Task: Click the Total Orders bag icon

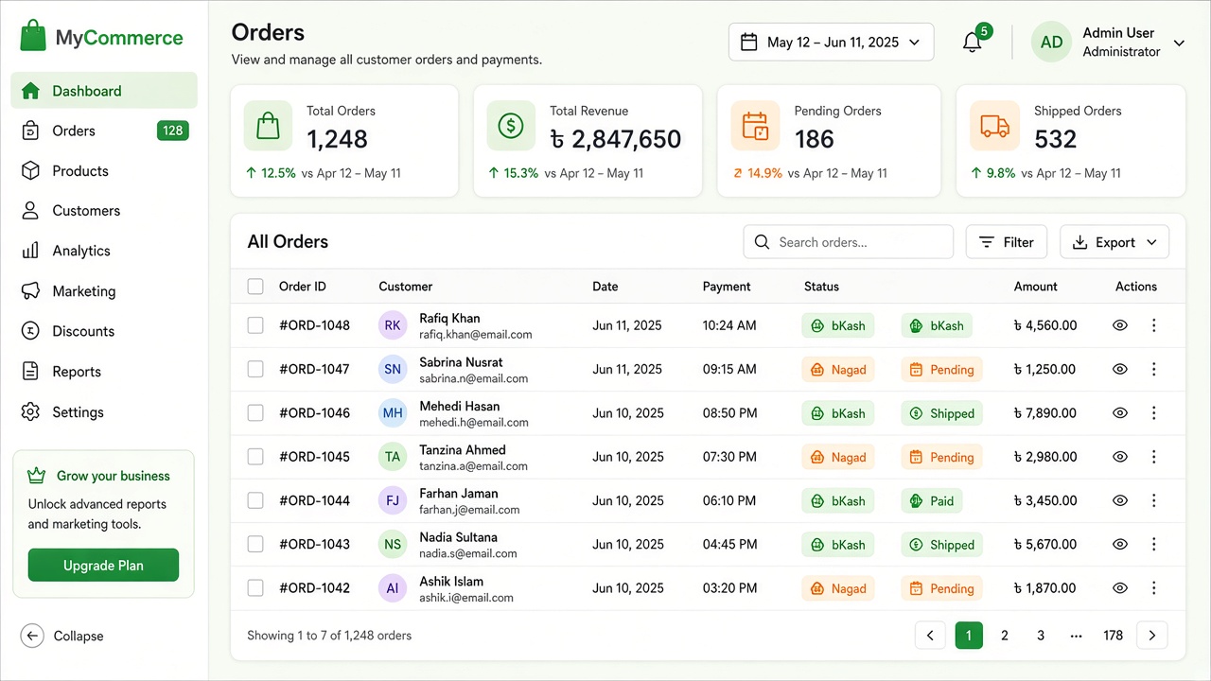Action: (268, 126)
